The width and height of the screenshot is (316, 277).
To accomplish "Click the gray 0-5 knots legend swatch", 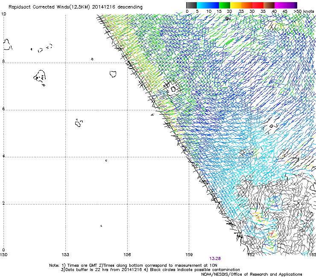I will (191, 5).
